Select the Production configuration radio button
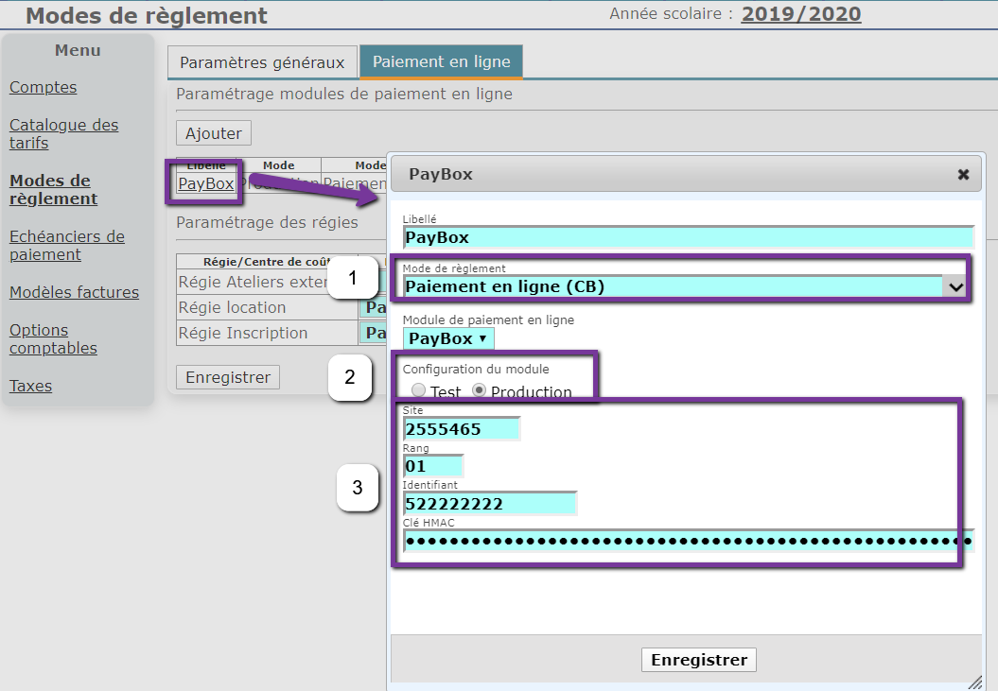998x691 pixels. (480, 390)
